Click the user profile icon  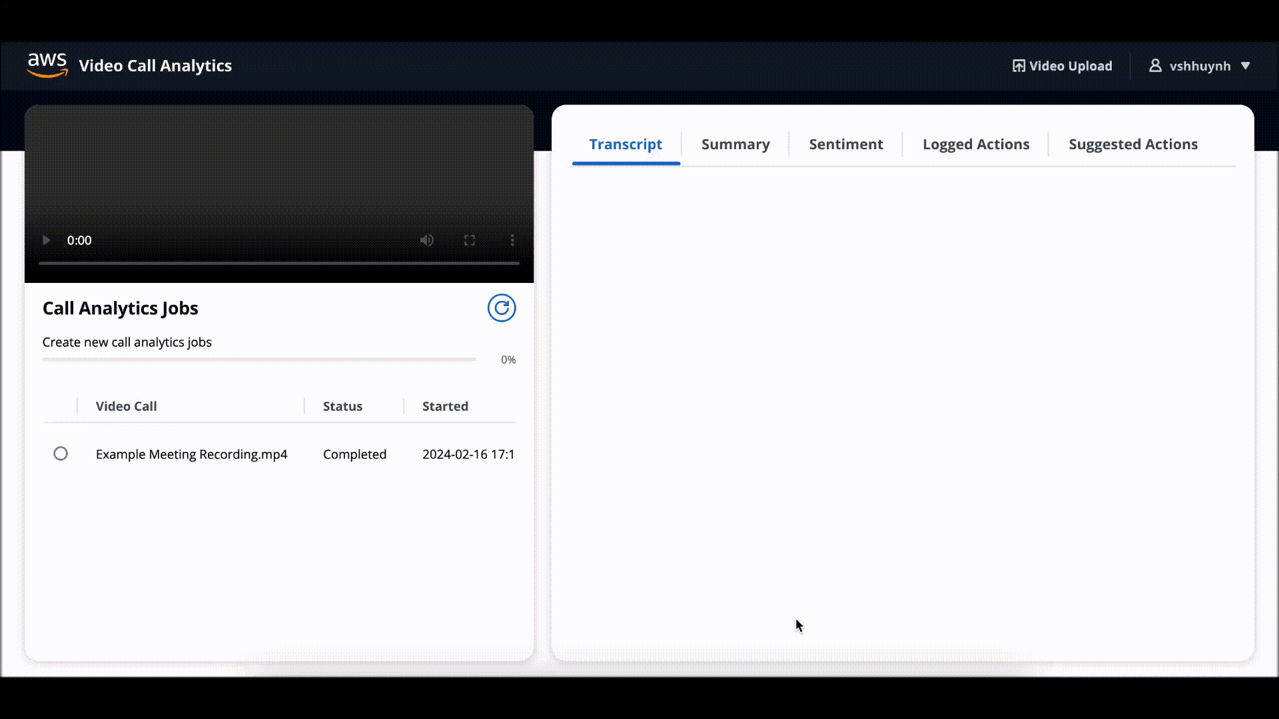coord(1155,66)
